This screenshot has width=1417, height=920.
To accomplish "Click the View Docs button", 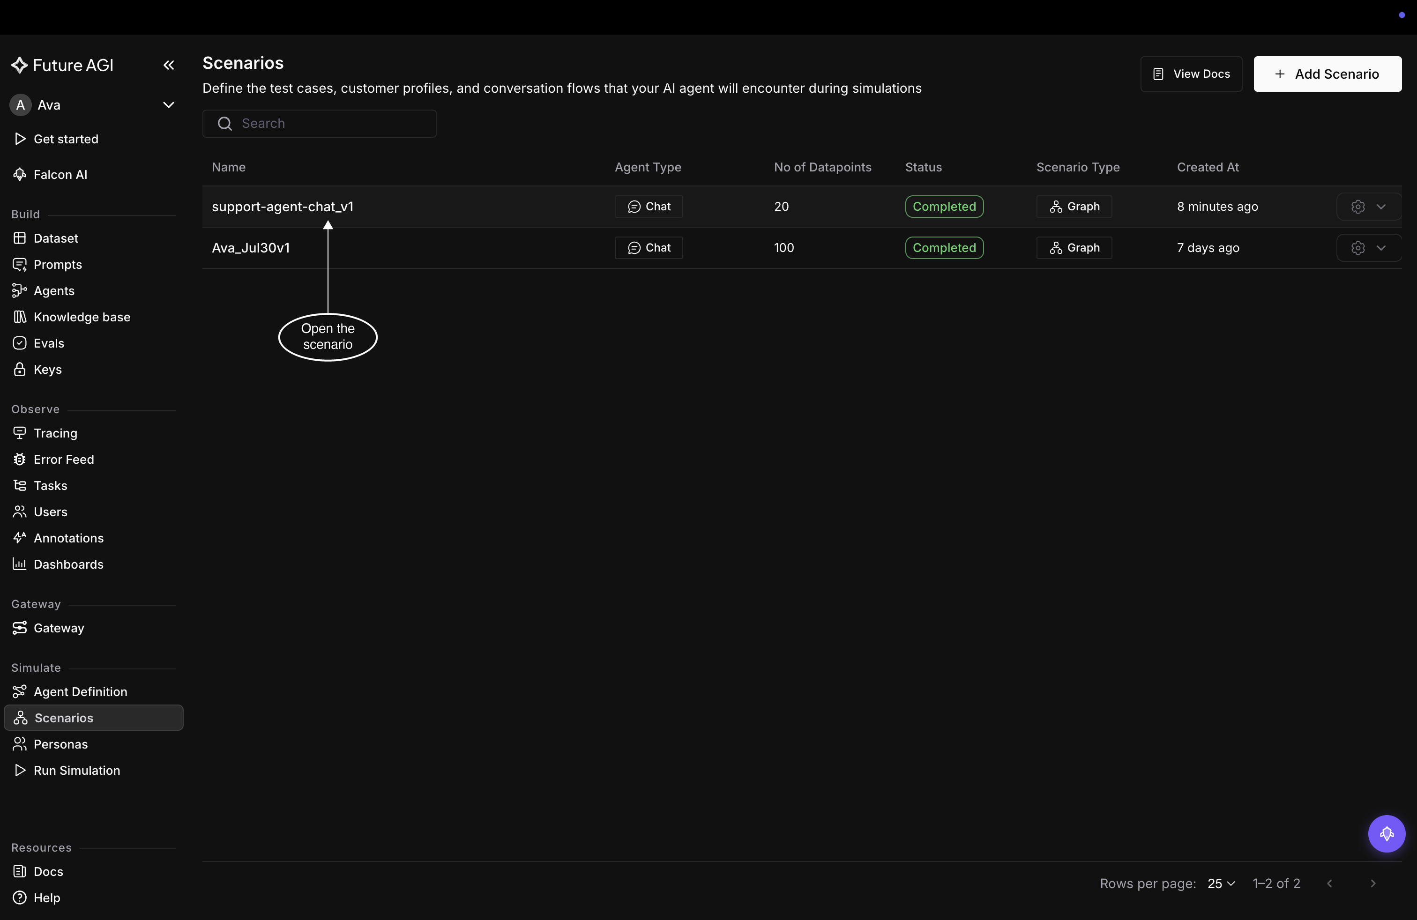I will (x=1191, y=74).
